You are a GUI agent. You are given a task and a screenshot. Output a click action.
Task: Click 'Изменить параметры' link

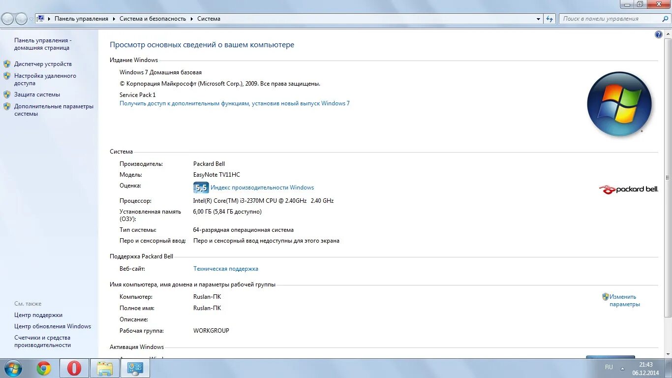[625, 300]
